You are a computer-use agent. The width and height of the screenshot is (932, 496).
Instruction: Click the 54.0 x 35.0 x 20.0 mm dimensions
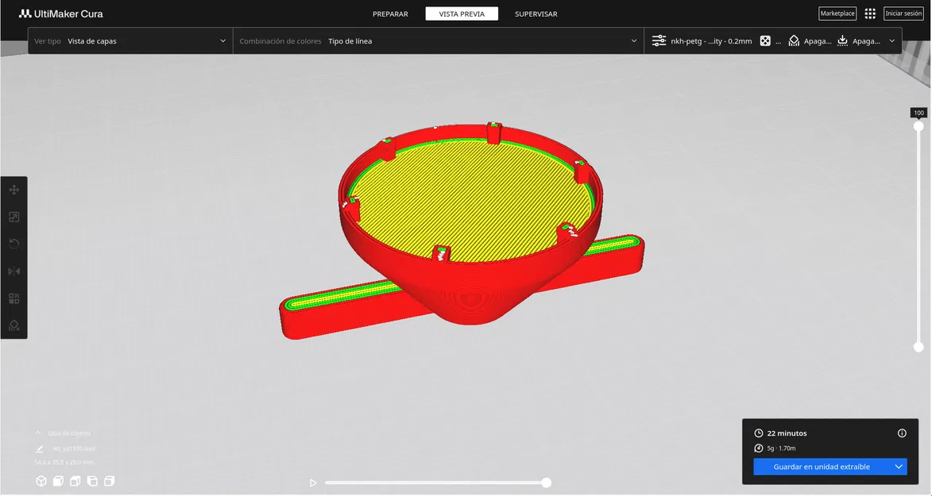tap(64, 463)
